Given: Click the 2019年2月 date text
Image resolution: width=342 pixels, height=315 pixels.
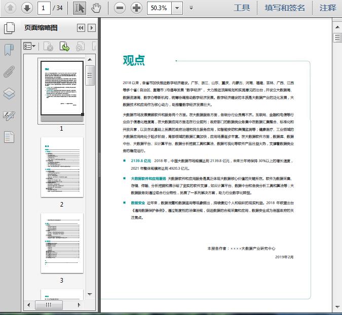Looking at the screenshot, I should (x=284, y=257).
